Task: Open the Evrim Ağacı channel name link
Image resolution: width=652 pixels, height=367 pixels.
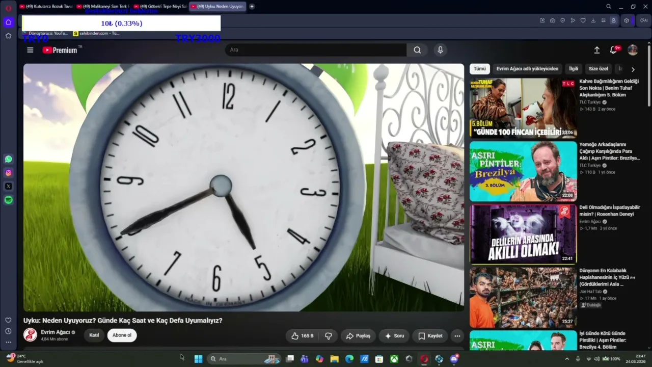Action: [56, 332]
